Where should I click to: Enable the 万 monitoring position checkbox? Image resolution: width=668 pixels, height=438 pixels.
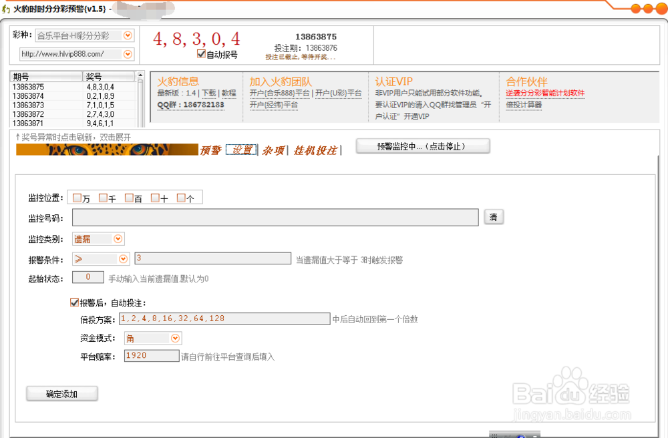[77, 197]
